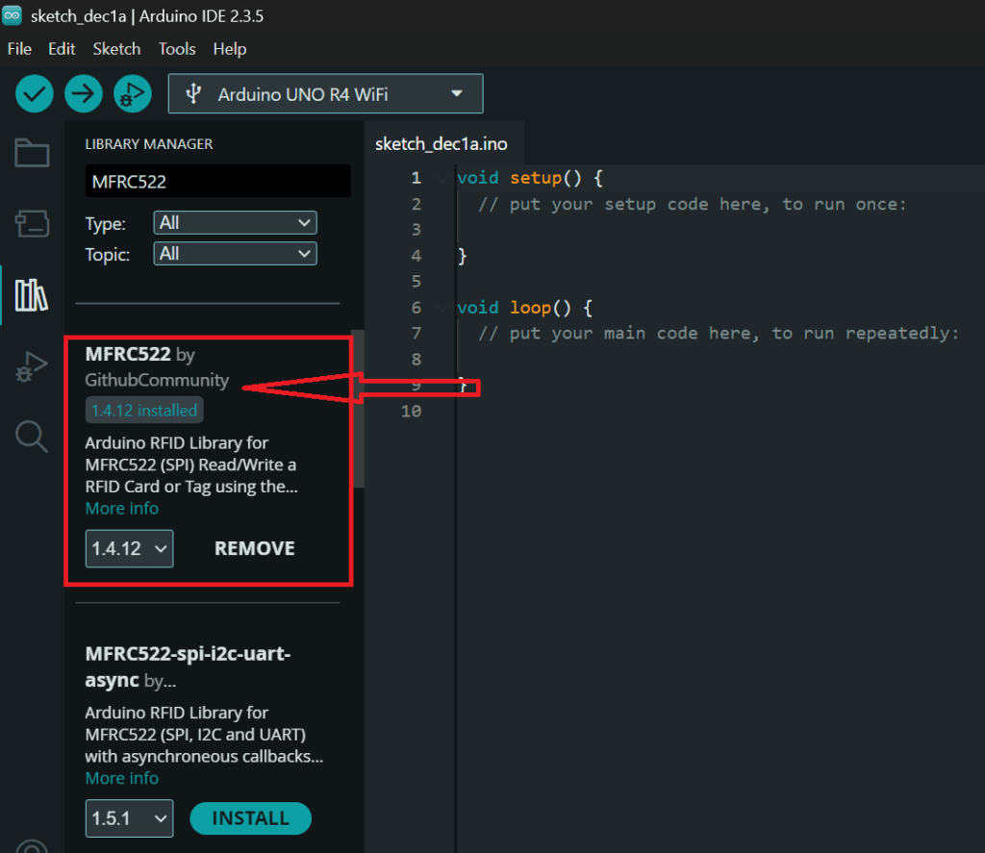Open the Debug sidebar panel
985x853 pixels.
click(x=32, y=365)
